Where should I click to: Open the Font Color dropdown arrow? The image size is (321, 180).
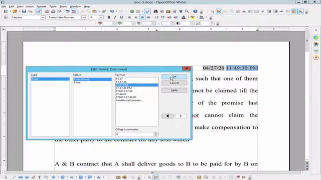[188, 17]
